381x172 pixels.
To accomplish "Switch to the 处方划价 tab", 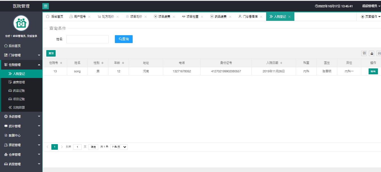I will [106, 17].
